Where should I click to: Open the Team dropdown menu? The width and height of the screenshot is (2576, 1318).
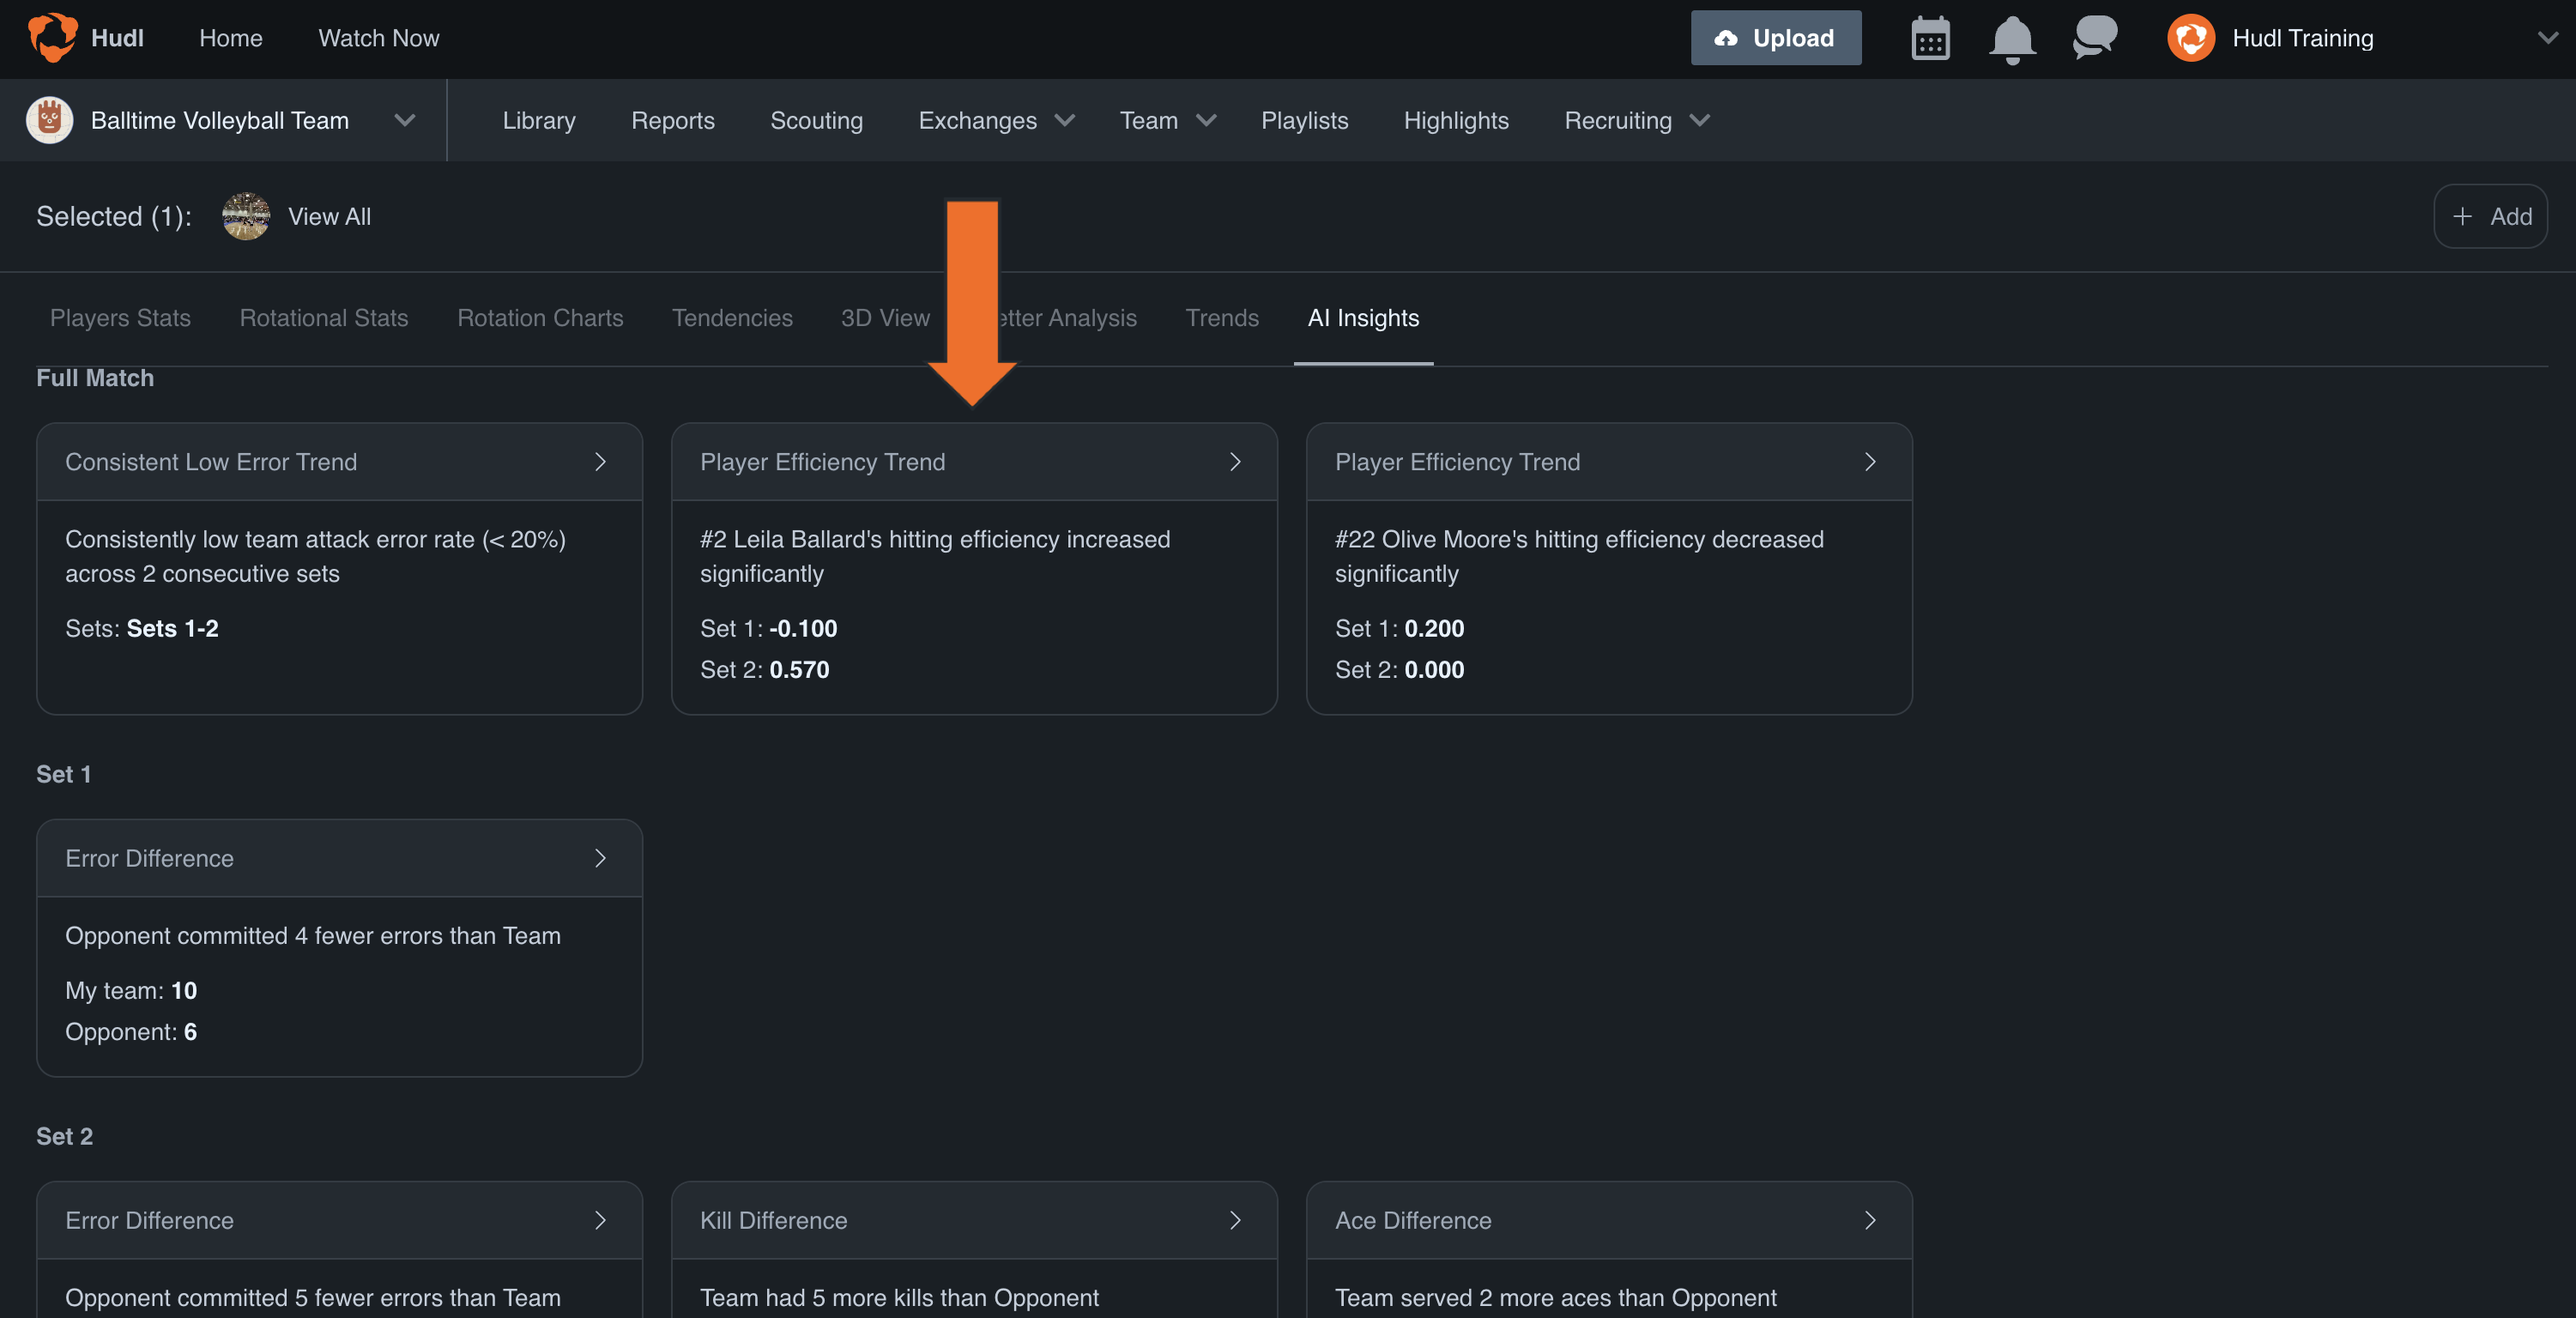pos(1167,120)
